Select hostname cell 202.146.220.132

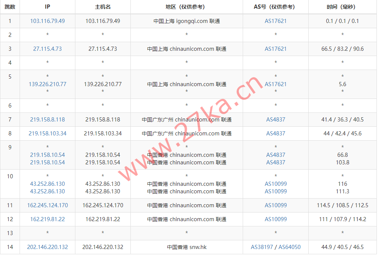pos(103,247)
